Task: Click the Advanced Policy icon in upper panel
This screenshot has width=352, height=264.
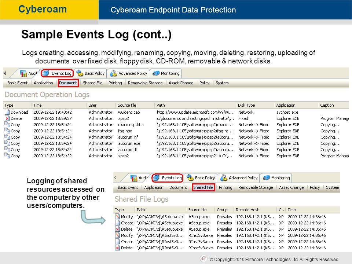Action: 113,73
